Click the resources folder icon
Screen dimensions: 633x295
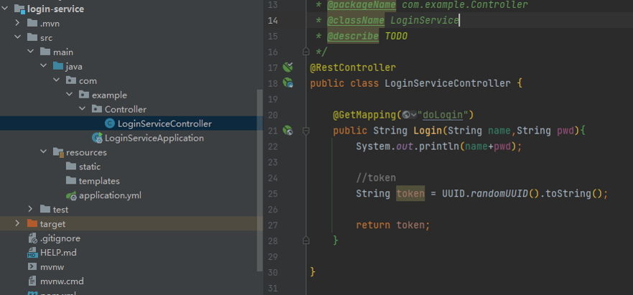pyautogui.click(x=58, y=153)
